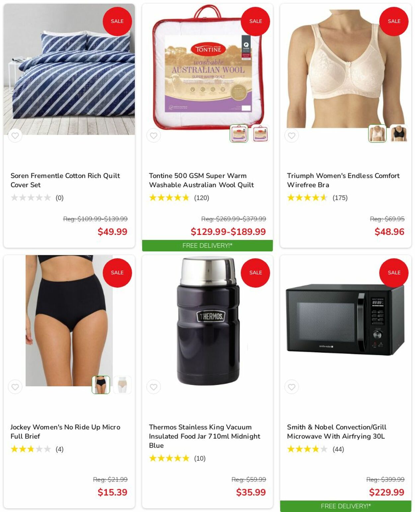Viewport: 415px width, 512px height.
Task: Open Thermos Stainless King Food Jar title
Action: (x=205, y=436)
